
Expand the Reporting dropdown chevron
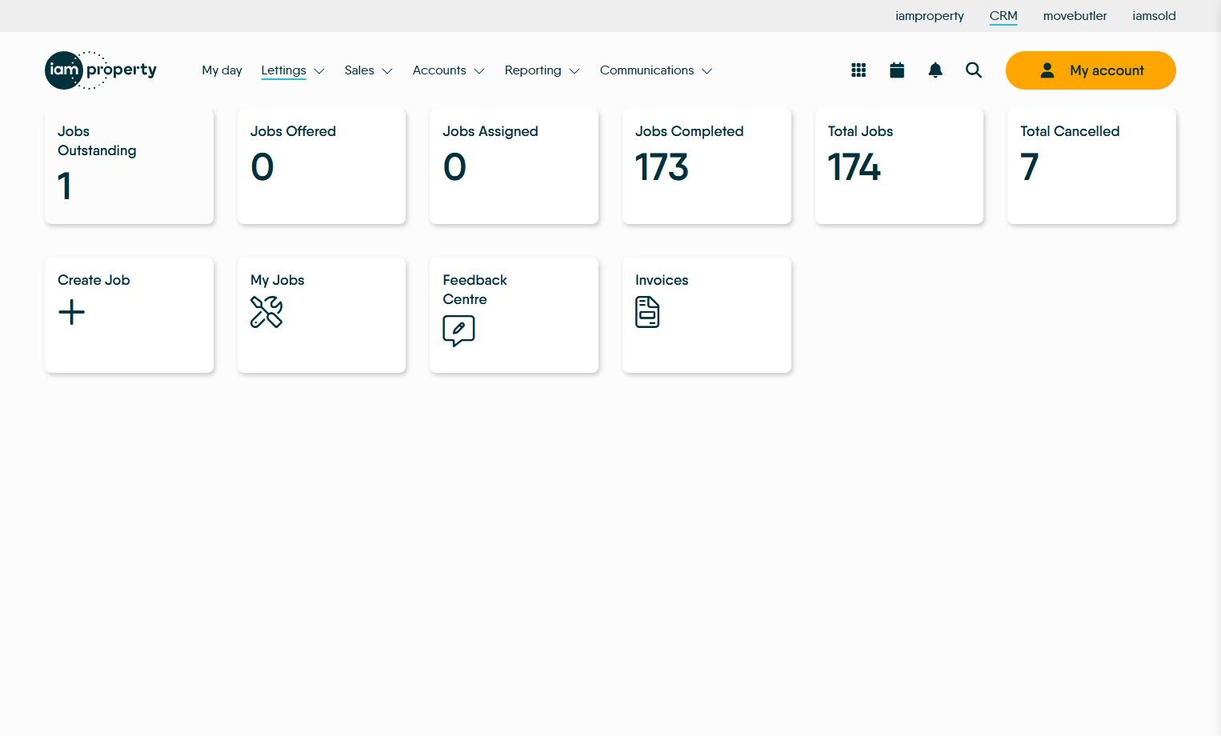[x=574, y=71]
